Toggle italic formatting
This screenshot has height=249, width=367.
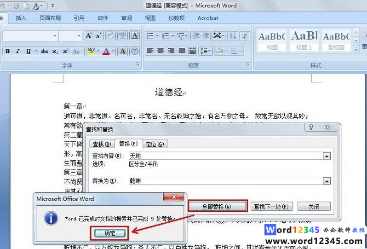tap(18, 51)
